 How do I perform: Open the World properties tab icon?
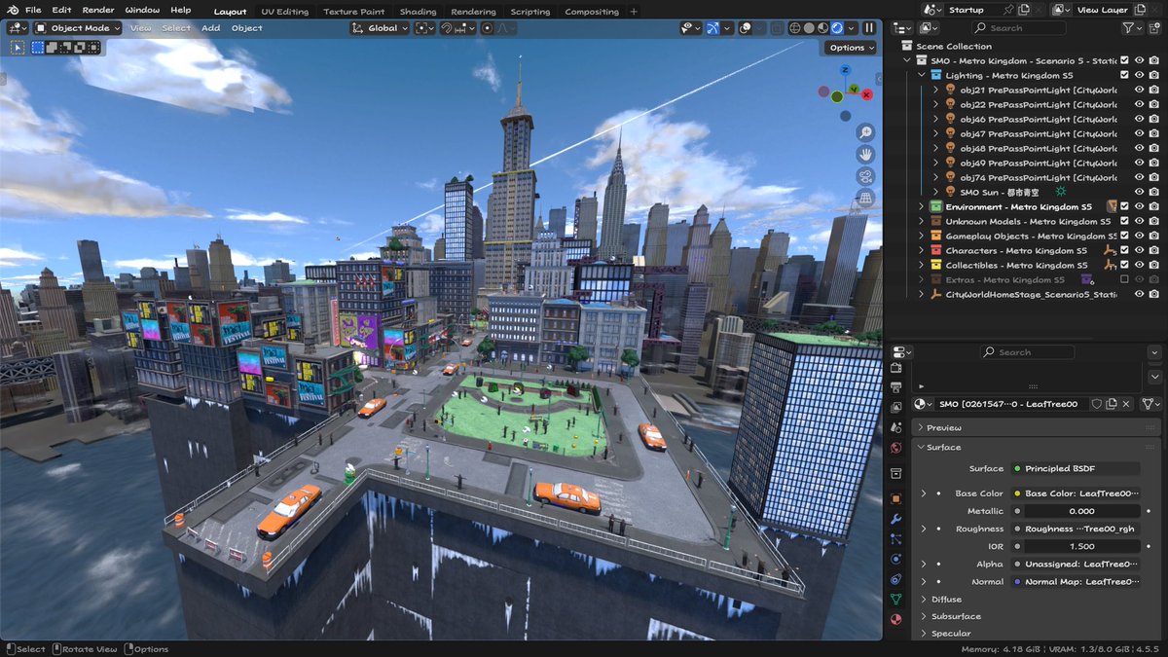[x=895, y=447]
